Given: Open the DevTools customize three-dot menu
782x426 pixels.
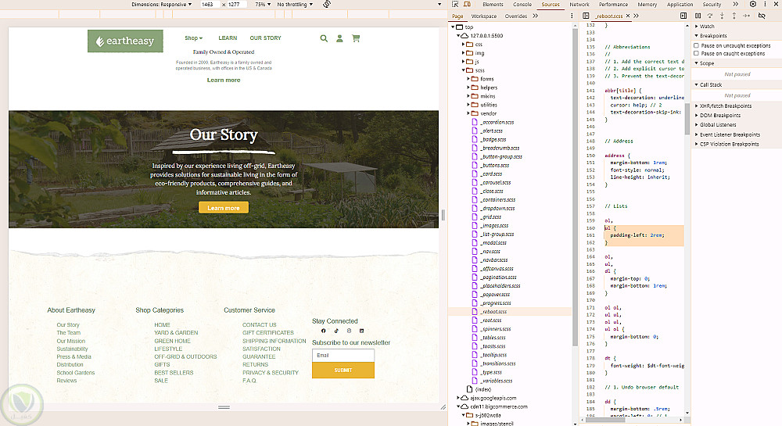Looking at the screenshot, I should click(765, 4).
